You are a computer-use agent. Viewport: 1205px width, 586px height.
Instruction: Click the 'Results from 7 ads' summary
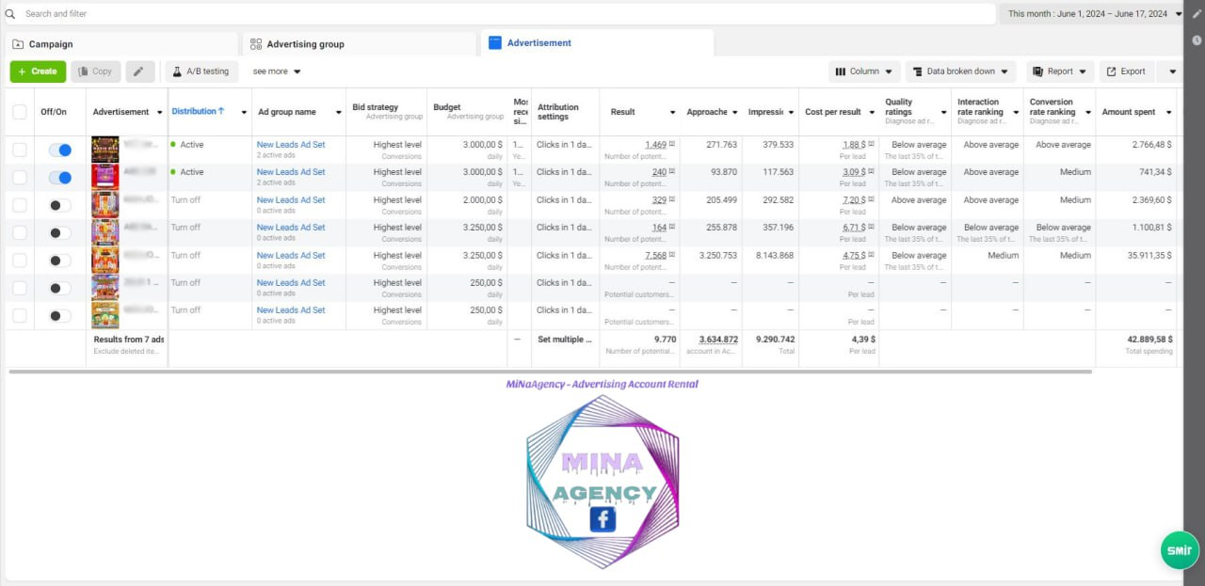pyautogui.click(x=128, y=344)
